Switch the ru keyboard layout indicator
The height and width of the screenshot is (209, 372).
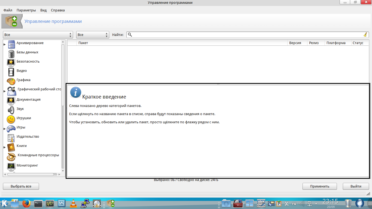point(294,204)
